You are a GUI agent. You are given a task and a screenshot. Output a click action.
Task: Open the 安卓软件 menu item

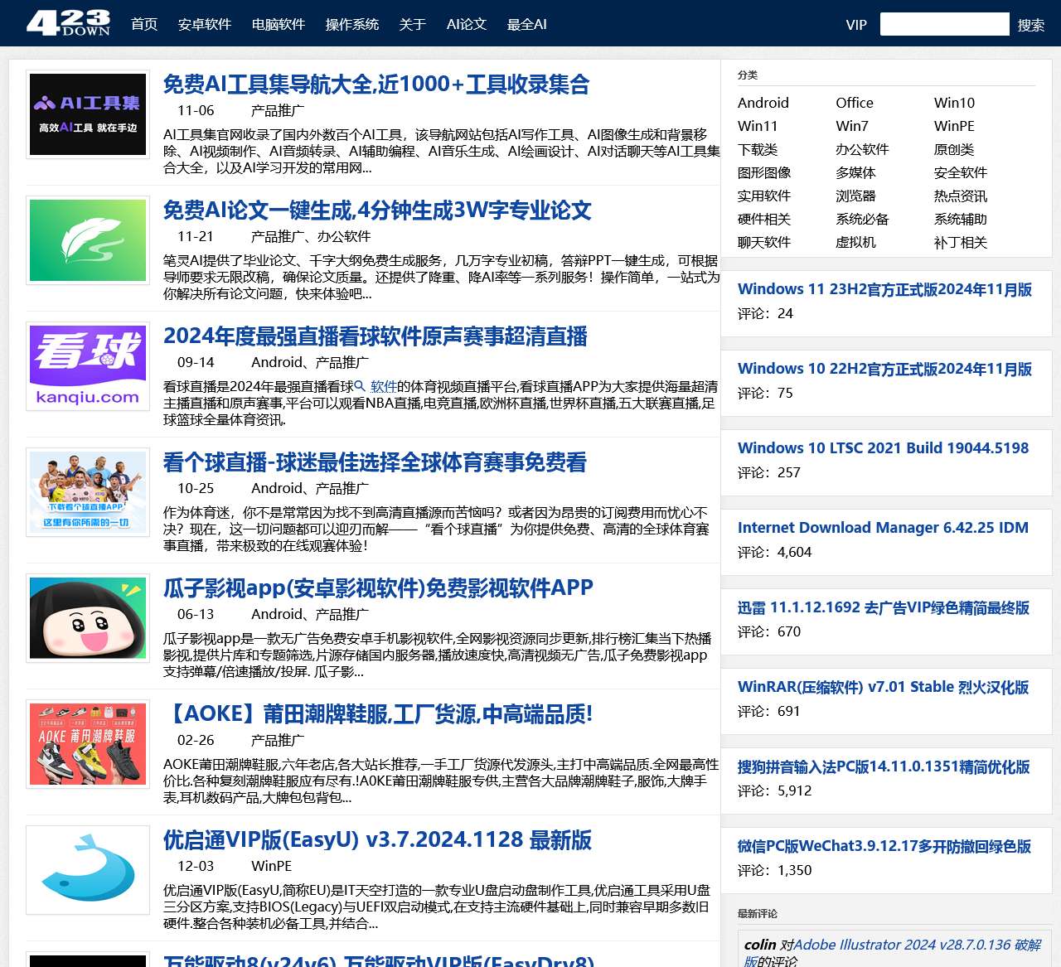(x=205, y=24)
